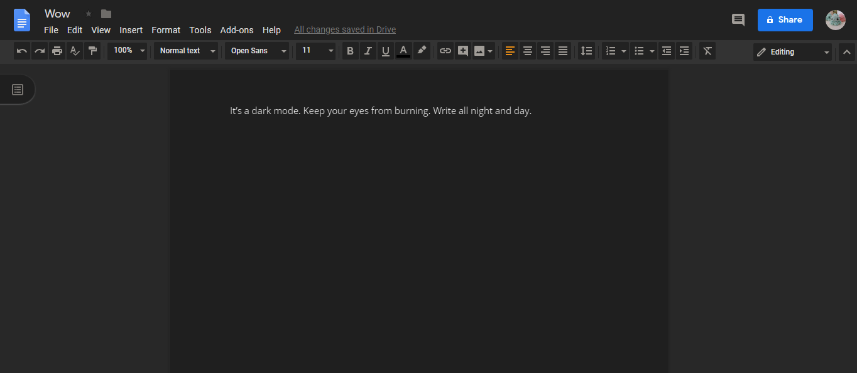
Task: Decrease indent of paragraph
Action: pos(667,51)
